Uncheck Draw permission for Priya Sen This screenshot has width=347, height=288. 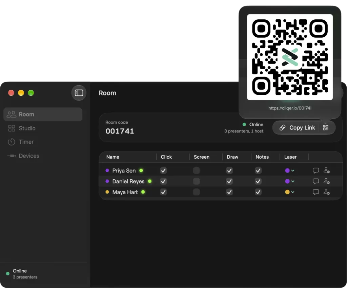click(229, 170)
